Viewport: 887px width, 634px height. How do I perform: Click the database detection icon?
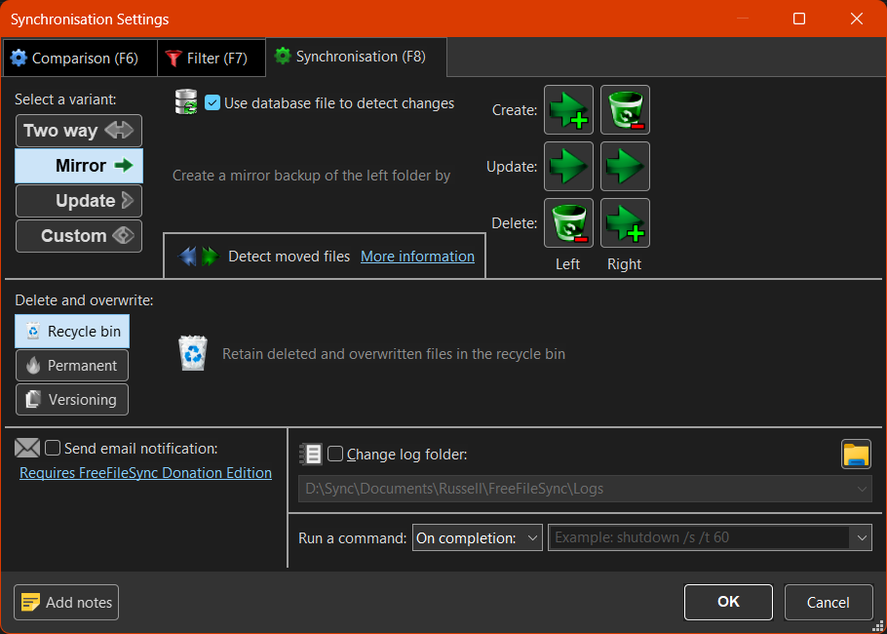click(x=186, y=102)
